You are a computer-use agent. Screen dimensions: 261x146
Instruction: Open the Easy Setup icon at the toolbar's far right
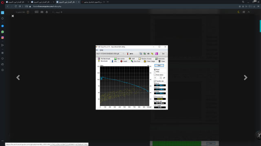258,6
